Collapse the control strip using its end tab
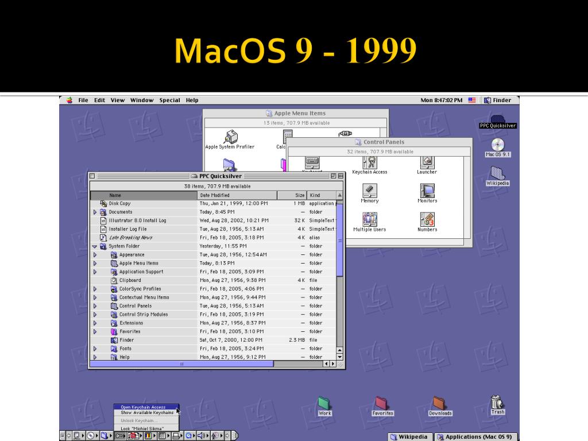 pos(235,436)
